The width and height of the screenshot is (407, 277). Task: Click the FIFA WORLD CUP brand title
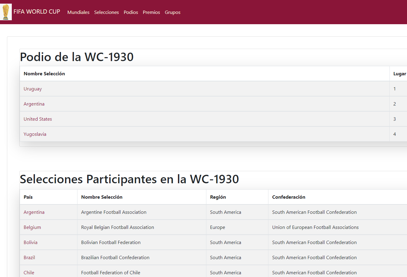pos(37,12)
